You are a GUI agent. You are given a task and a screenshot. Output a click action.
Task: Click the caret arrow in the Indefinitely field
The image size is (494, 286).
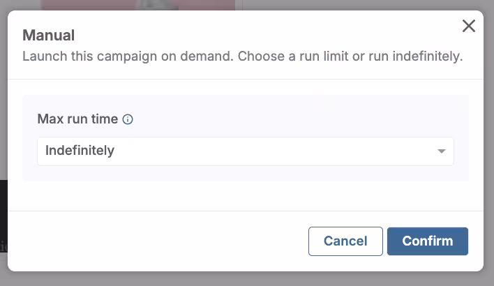tap(441, 151)
